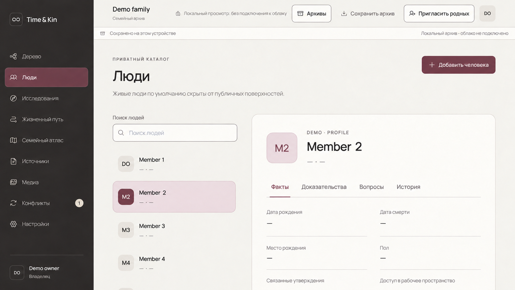Image resolution: width=515 pixels, height=290 pixels.
Task: Click the add-person icon in Пригласить родных
Action: tap(412, 14)
